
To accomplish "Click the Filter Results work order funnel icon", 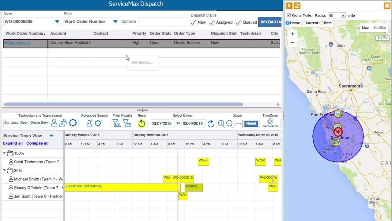I will coord(127,123).
